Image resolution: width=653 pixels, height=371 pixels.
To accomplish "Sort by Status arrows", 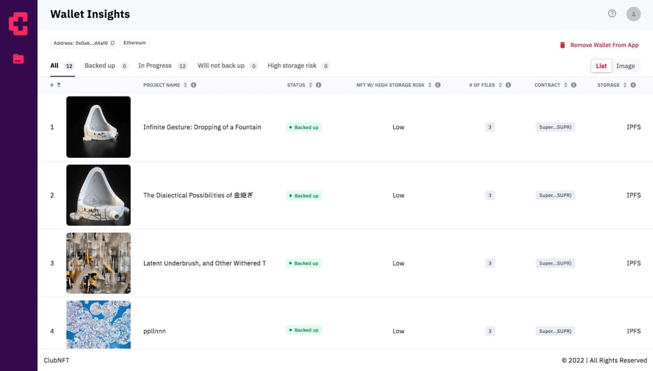I will click(x=311, y=85).
